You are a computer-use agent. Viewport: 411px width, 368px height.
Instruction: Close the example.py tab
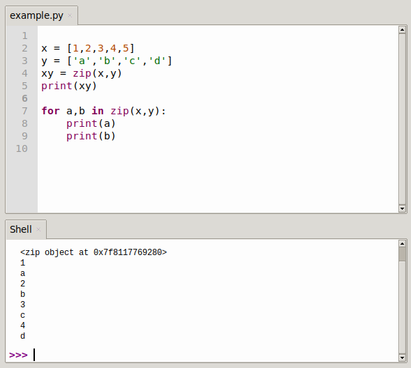coord(70,15)
